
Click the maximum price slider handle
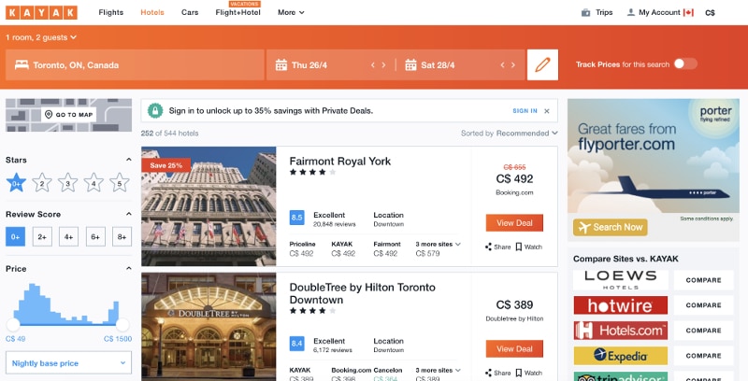[x=122, y=325]
